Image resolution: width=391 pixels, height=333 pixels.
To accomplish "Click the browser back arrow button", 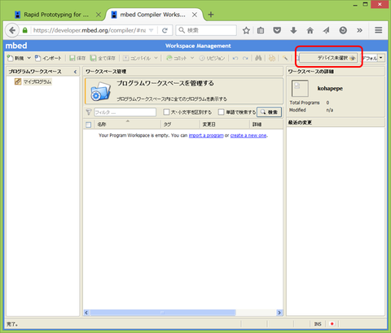I will coord(12,30).
